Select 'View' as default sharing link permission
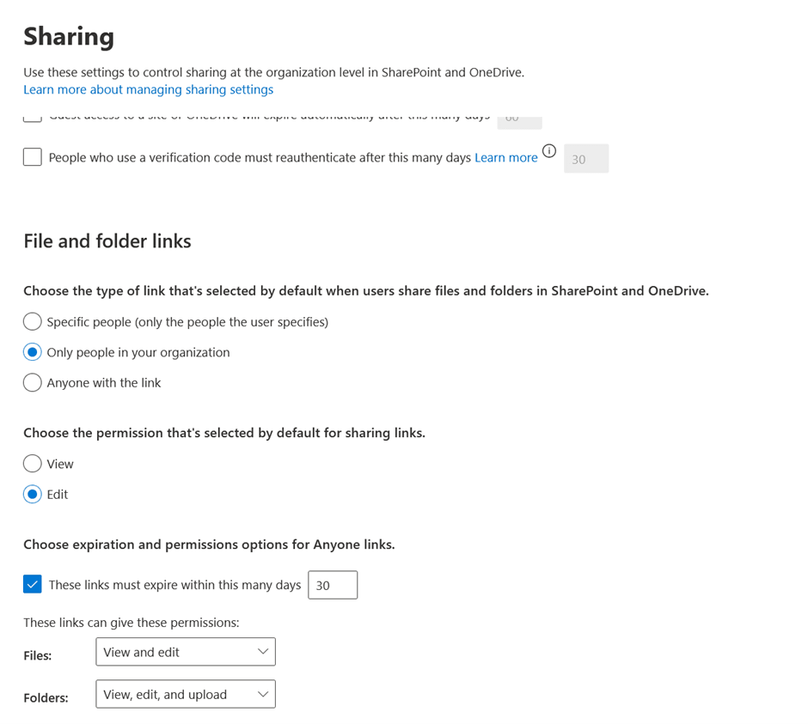808x724 pixels. click(32, 463)
